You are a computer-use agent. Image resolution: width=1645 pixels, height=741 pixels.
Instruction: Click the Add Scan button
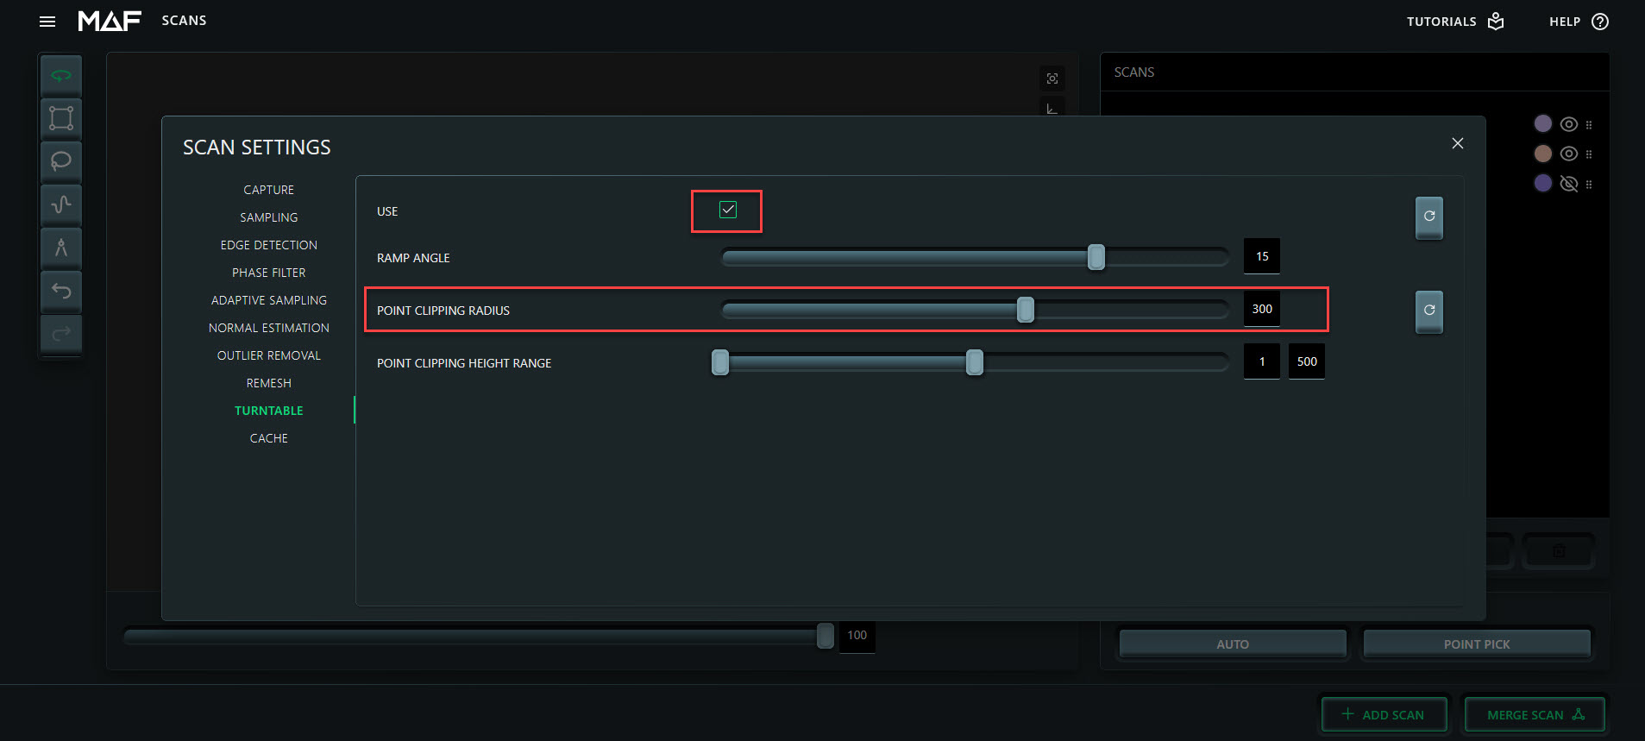(x=1383, y=714)
